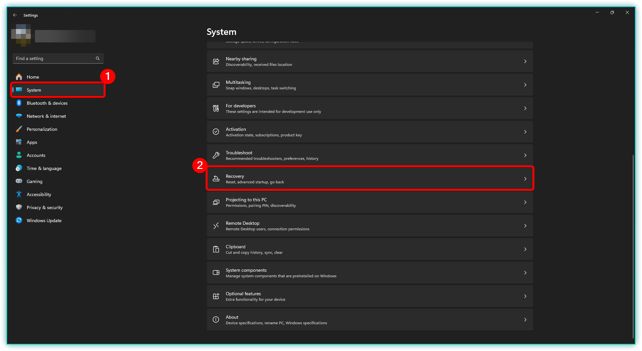Click the back arrow in Settings

click(x=15, y=15)
